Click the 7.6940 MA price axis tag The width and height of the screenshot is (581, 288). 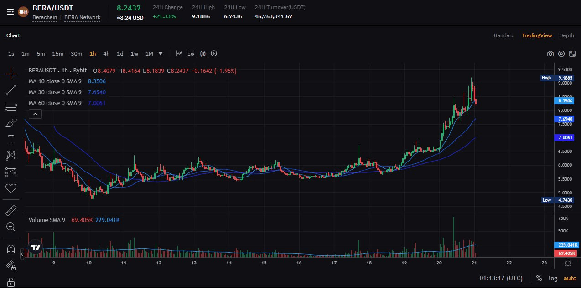564,119
